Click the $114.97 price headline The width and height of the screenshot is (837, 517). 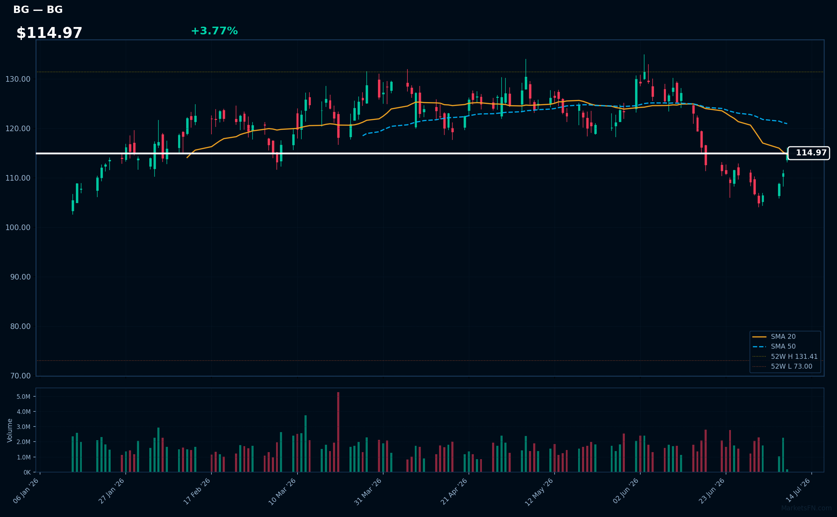[49, 33]
